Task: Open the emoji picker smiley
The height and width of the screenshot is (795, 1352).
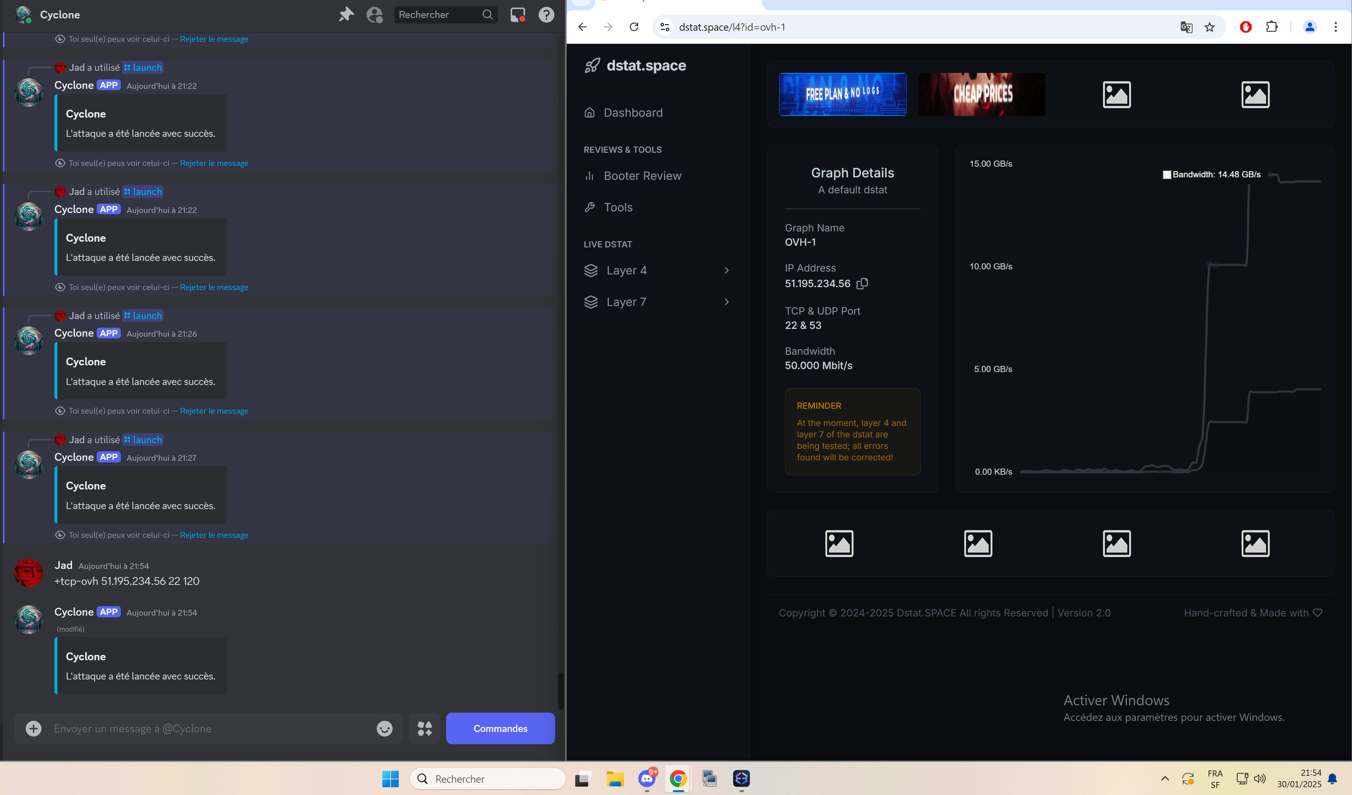Action: [384, 729]
